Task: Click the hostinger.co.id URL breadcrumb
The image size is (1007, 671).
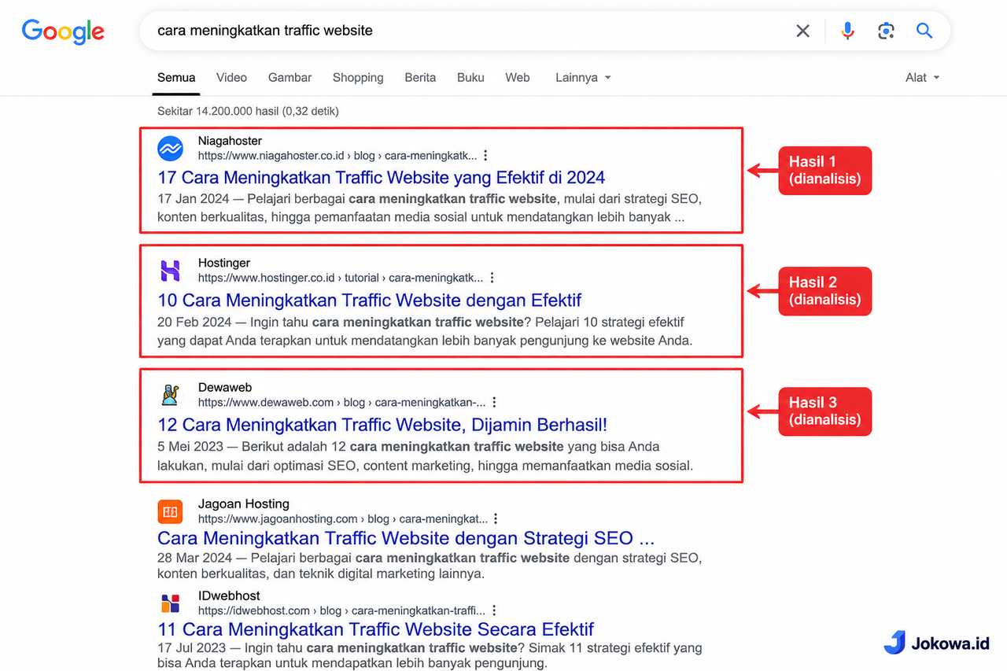Action: tap(341, 278)
